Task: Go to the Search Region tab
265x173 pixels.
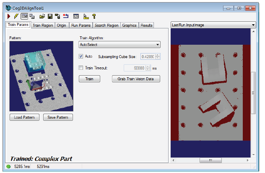Action: (107, 25)
